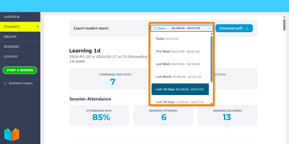Download the student report pdf

234,28
